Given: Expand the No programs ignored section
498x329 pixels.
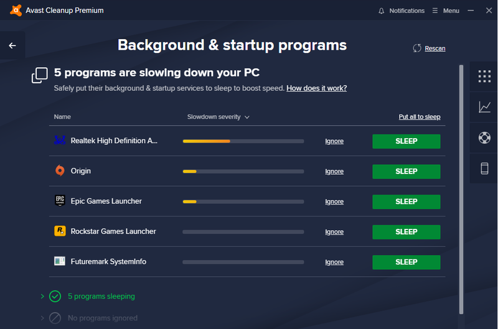Looking at the screenshot, I should pyautogui.click(x=42, y=318).
